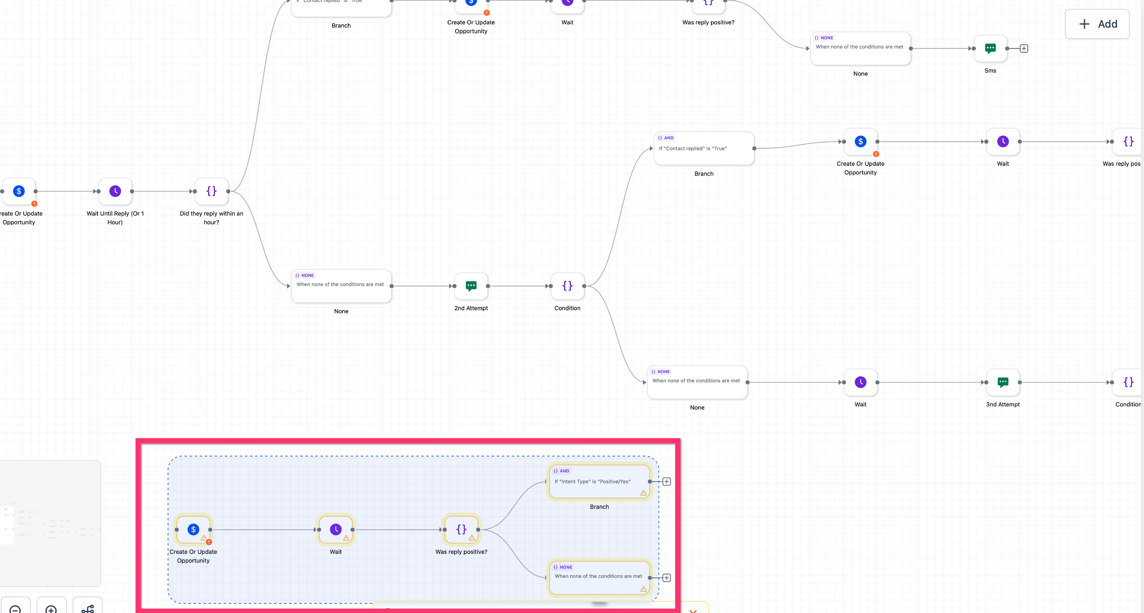Open the 'Contact replied' is 'True' branch card
The height and width of the screenshot is (613, 1144).
pos(704,148)
